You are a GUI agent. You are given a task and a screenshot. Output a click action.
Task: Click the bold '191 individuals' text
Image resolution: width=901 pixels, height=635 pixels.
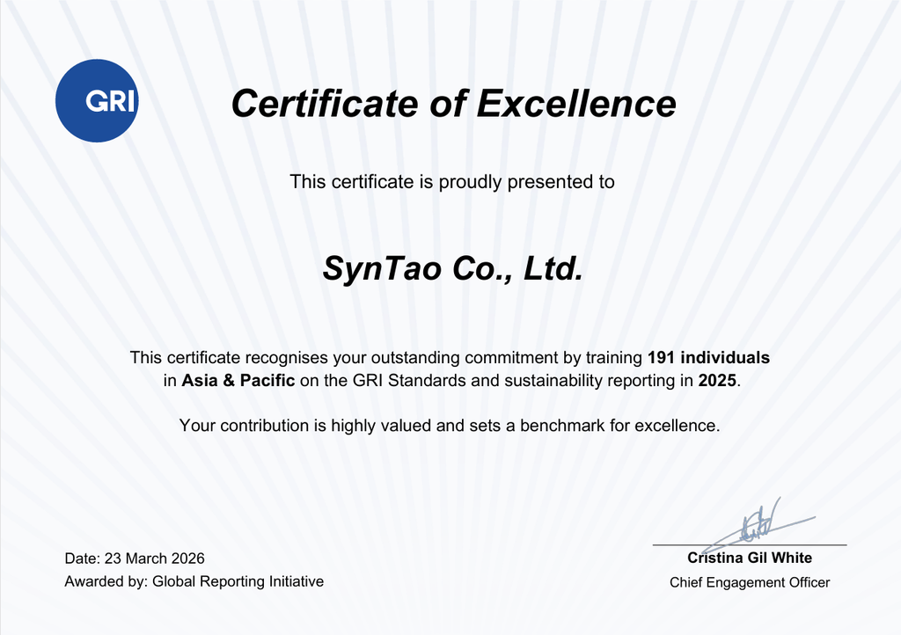point(708,358)
